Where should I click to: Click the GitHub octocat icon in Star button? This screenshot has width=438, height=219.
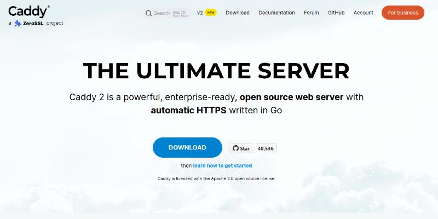click(236, 148)
